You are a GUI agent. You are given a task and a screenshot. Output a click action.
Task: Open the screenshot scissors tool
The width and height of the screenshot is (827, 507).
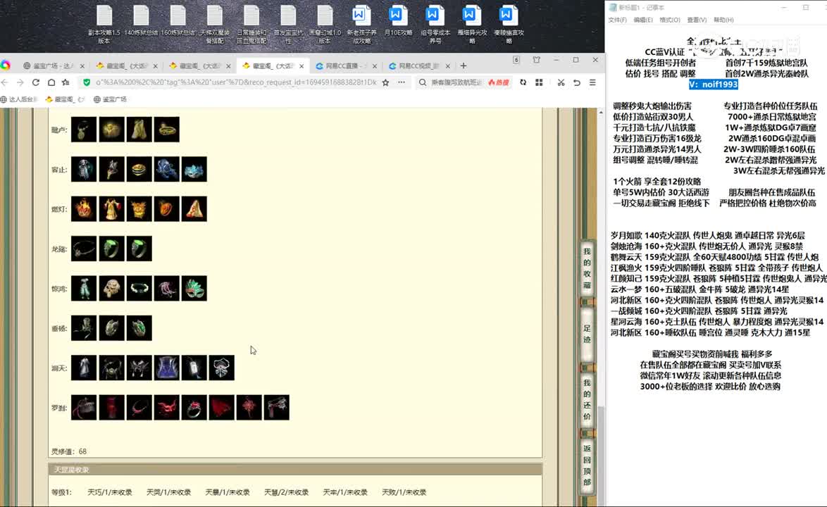pos(561,82)
